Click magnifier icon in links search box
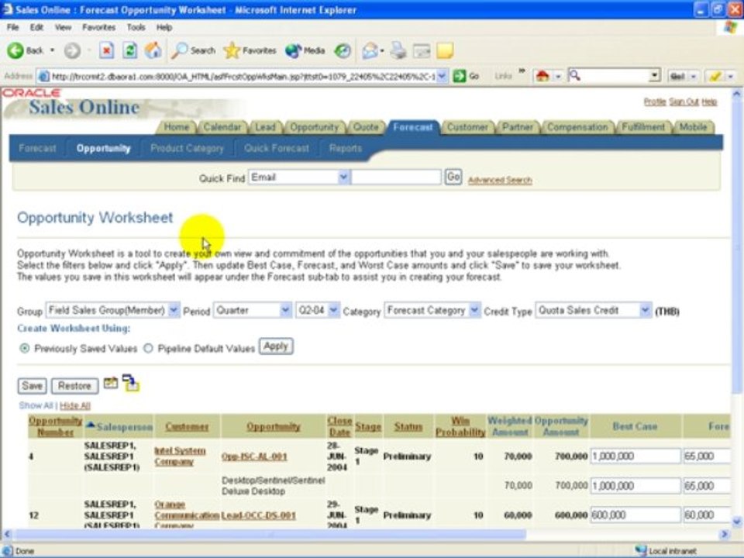Image resolution: width=744 pixels, height=558 pixels. tap(574, 75)
